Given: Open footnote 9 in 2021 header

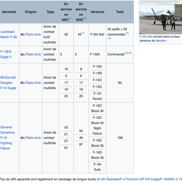Looking at the screenshot, I should click(x=70, y=18).
